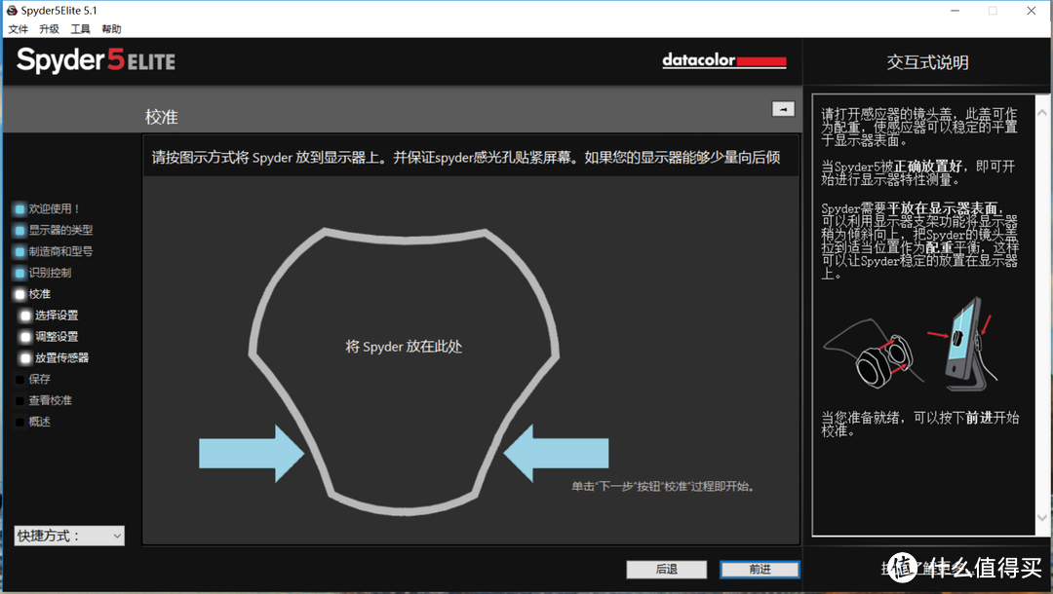Minimize the Spyder5Elite window
1053x594 pixels.
click(x=955, y=11)
